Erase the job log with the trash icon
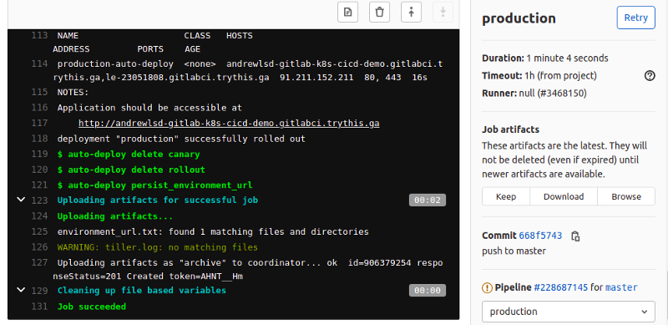 pyautogui.click(x=379, y=12)
